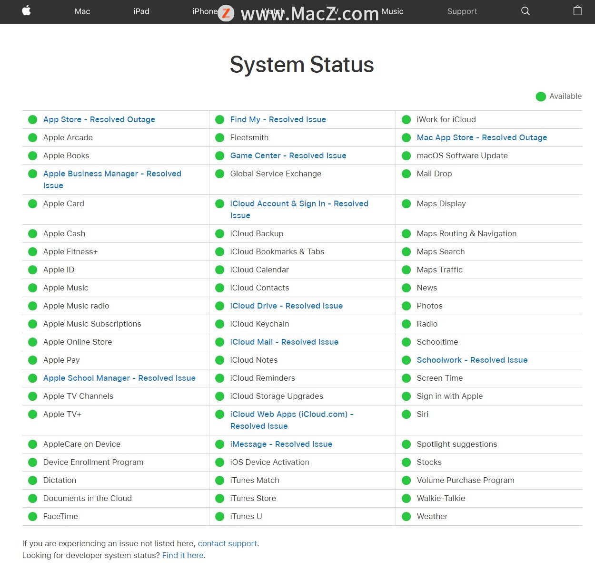The width and height of the screenshot is (595, 569).
Task: Open Apple School Manager - Resolved Issue link
Action: pos(119,378)
